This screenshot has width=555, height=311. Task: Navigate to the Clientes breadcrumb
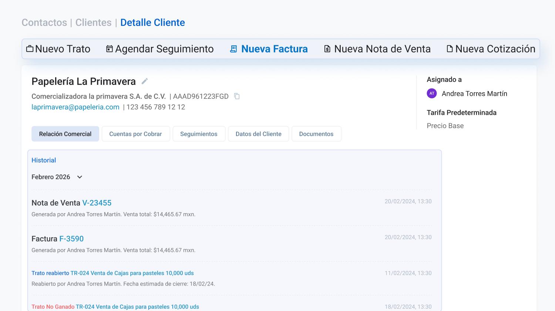93,23
